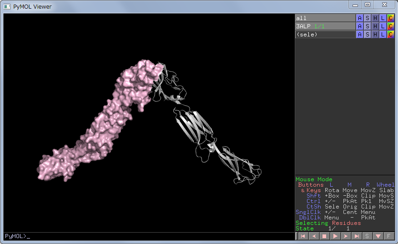Jump to the last frame
Viewport: 398px width, 244px height.
(x=357, y=236)
